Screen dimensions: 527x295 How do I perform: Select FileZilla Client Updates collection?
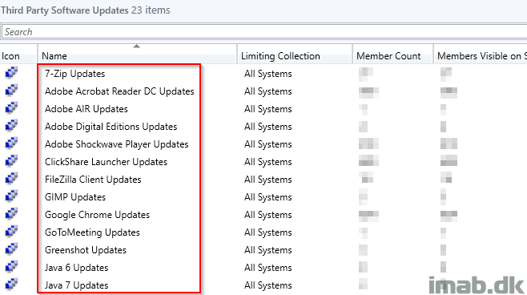click(x=93, y=180)
